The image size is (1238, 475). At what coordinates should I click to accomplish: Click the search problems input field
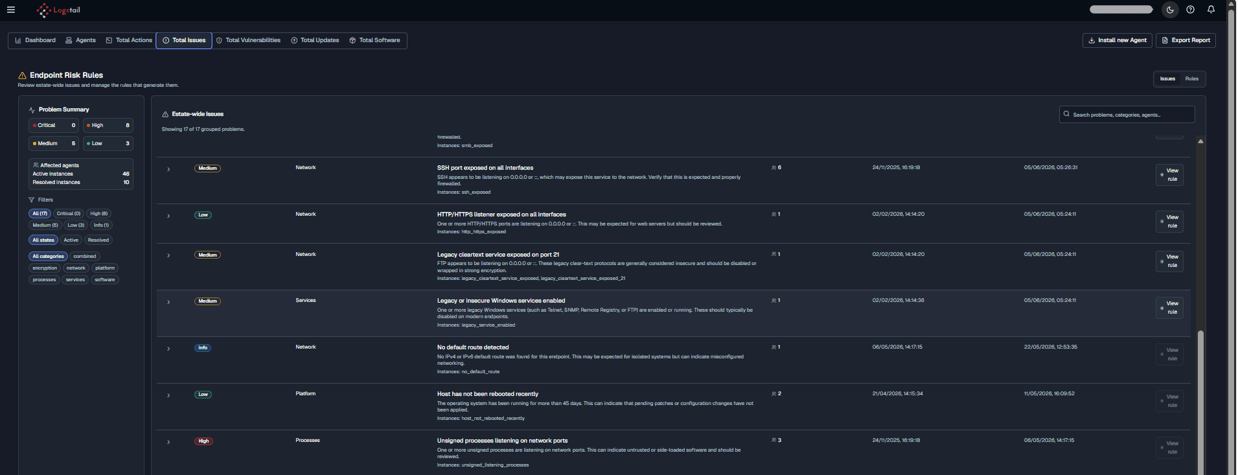tap(1127, 114)
